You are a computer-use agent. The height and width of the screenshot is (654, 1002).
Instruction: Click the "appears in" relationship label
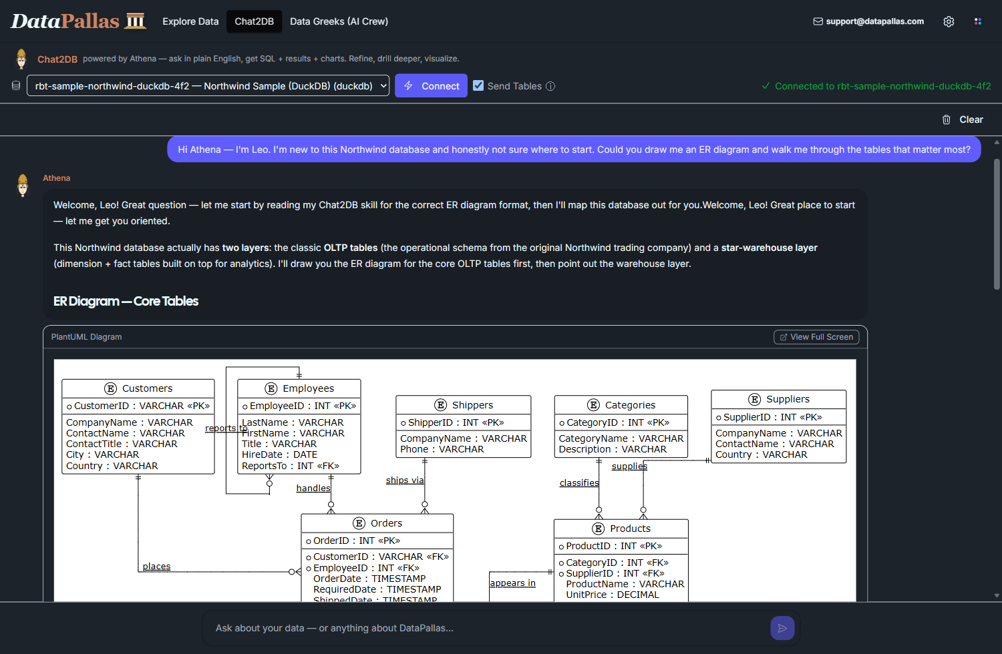(x=512, y=583)
